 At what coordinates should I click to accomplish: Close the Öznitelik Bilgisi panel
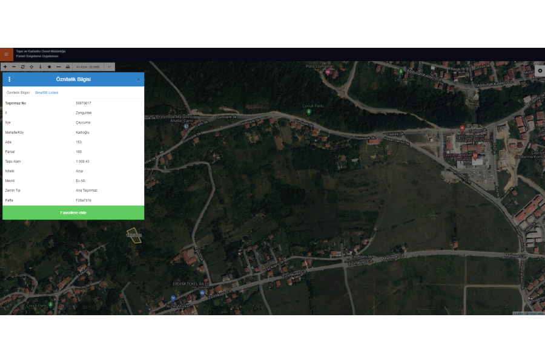138,79
